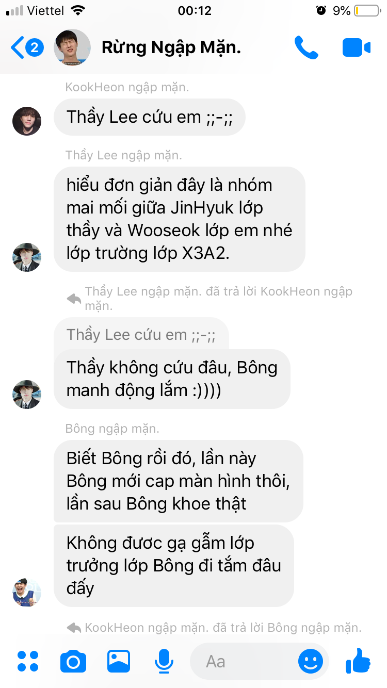Screen dimensions: 387x688
Task: Tap KookHeon's avatar beside first message
Action: pyautogui.click(x=27, y=121)
